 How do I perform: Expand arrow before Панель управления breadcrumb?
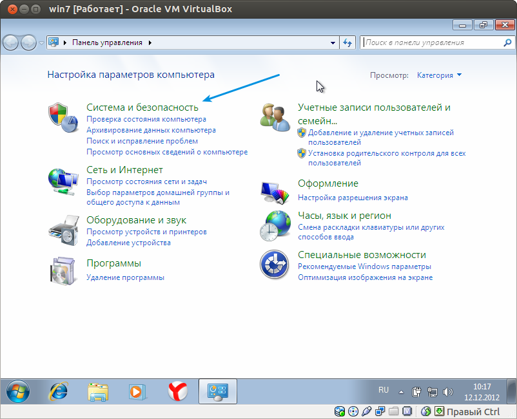click(65, 42)
